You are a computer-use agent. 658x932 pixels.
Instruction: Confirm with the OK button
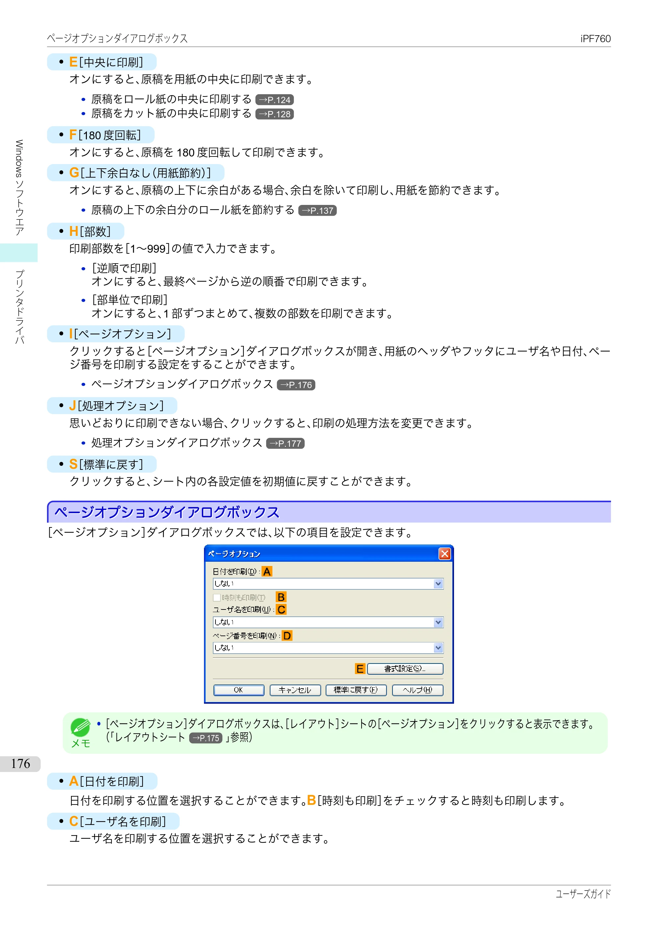[x=239, y=690]
